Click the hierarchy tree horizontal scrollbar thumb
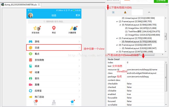 [x=139, y=54]
